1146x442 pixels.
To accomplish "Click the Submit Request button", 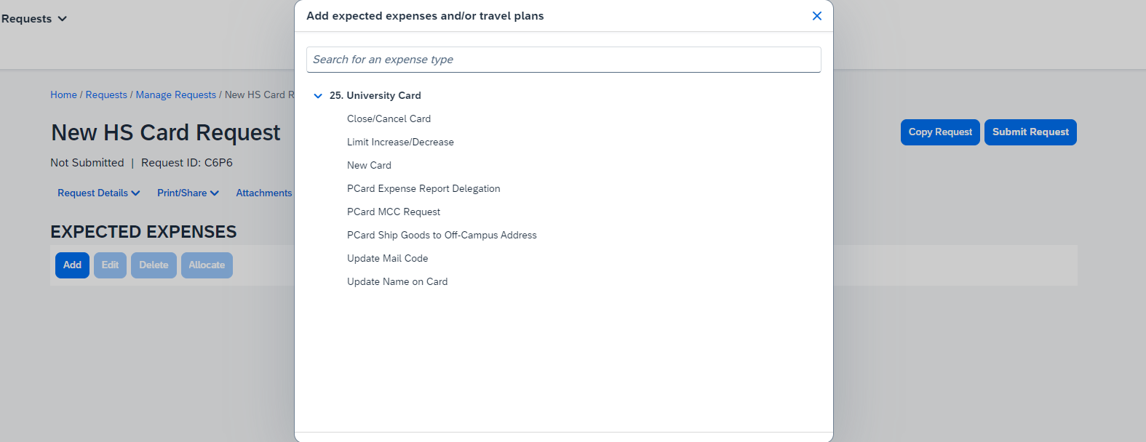I will click(x=1030, y=132).
